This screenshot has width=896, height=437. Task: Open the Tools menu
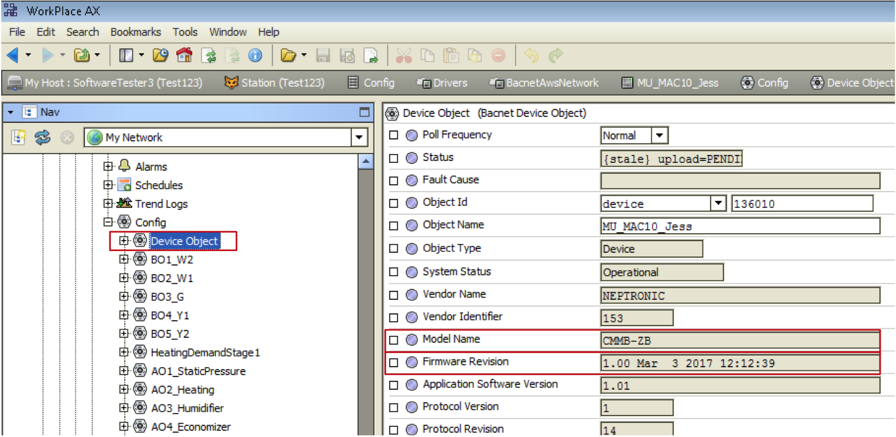coord(185,32)
